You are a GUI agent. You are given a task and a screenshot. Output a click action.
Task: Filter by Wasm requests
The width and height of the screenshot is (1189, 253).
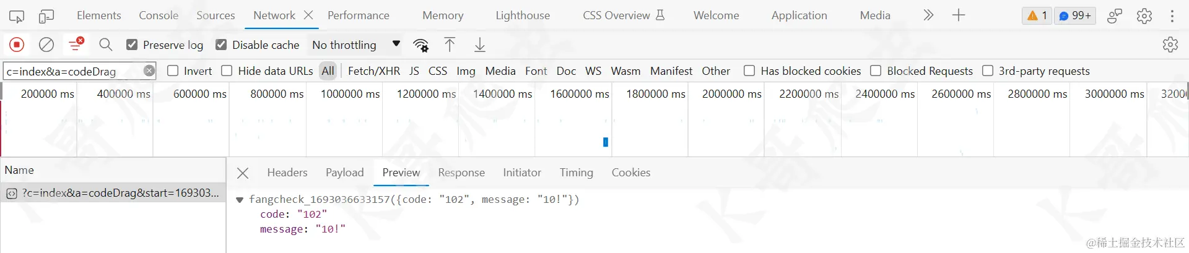click(x=625, y=71)
